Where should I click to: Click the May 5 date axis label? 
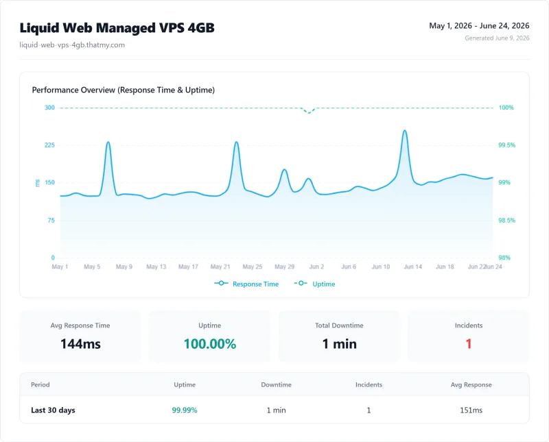coord(92,267)
